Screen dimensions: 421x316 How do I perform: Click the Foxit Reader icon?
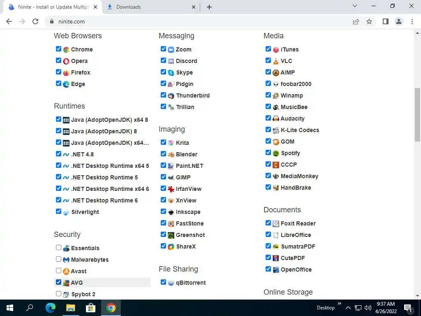pos(276,223)
